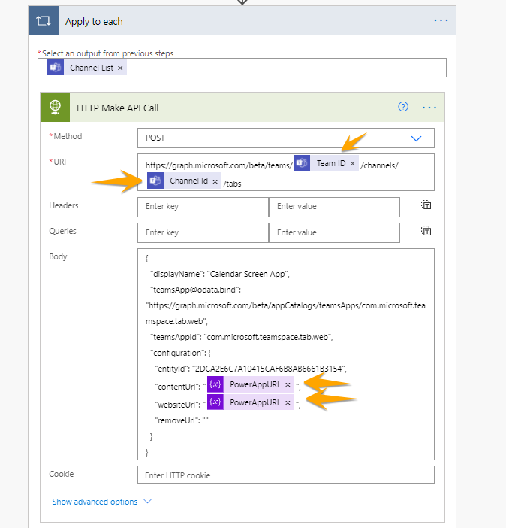Click the Select an output field
The height and width of the screenshot is (528, 506).
[242, 68]
